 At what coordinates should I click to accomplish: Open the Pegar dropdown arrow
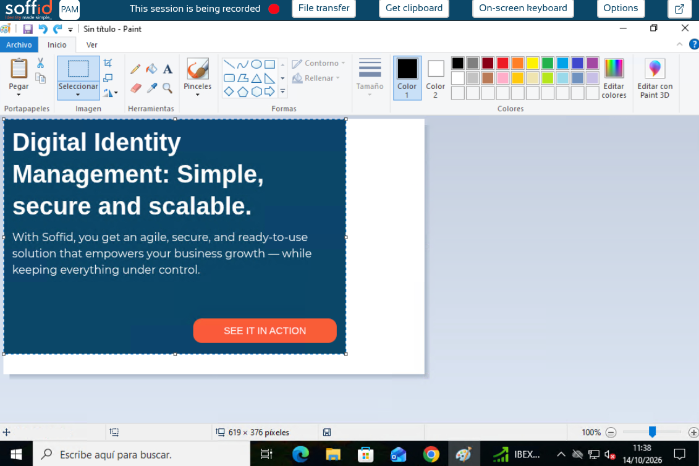coord(19,95)
